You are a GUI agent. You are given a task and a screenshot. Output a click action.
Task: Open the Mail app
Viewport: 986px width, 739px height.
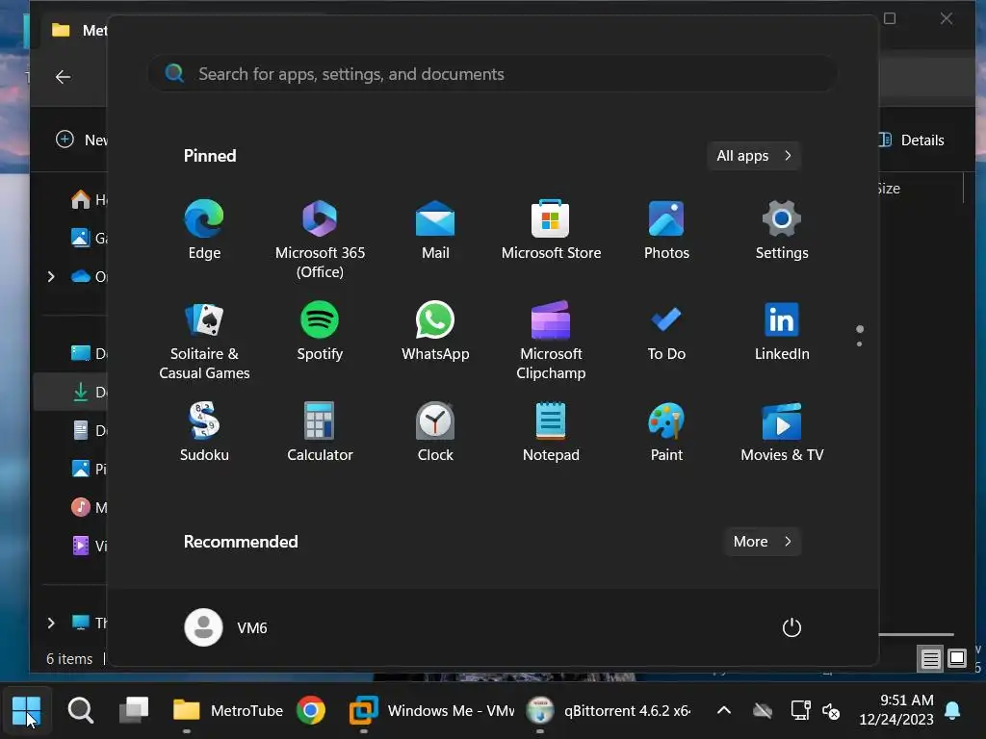(435, 229)
